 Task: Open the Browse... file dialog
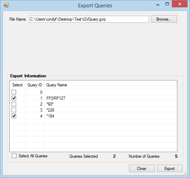click(164, 19)
